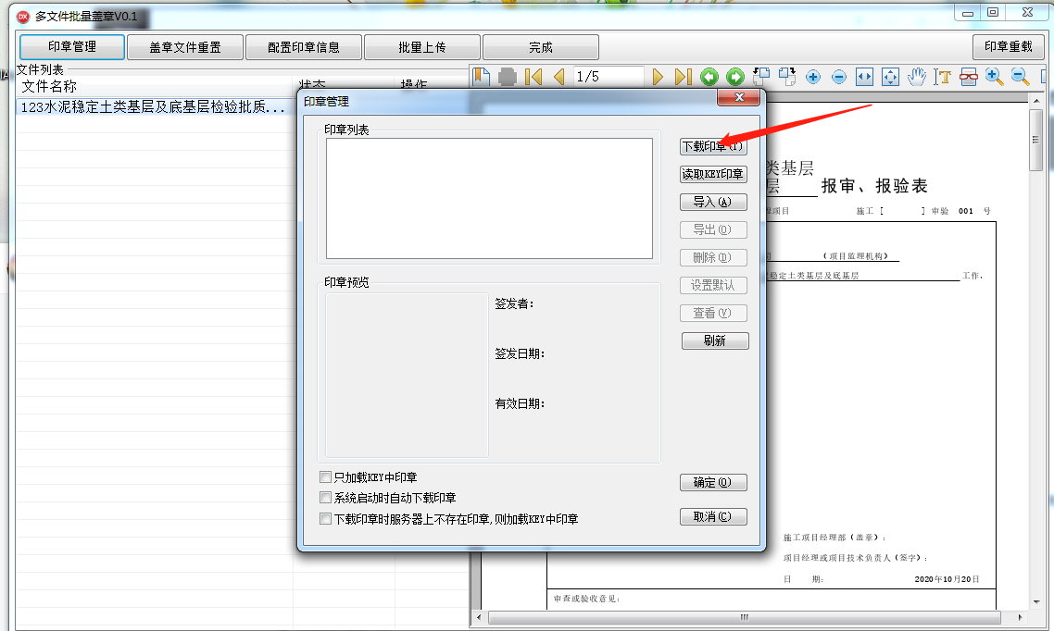Viewport: 1054px width, 631px height.
Task: Go to the first page of the document
Action: tap(533, 77)
